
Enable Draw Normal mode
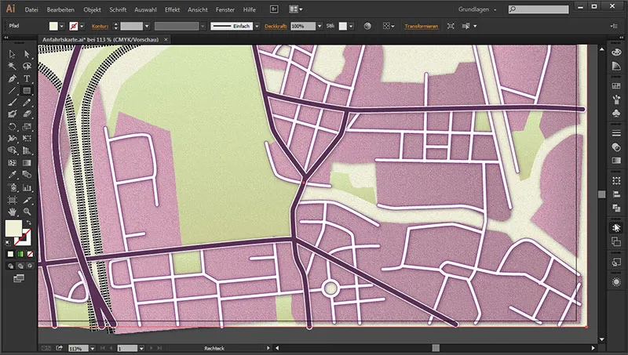tap(11, 266)
